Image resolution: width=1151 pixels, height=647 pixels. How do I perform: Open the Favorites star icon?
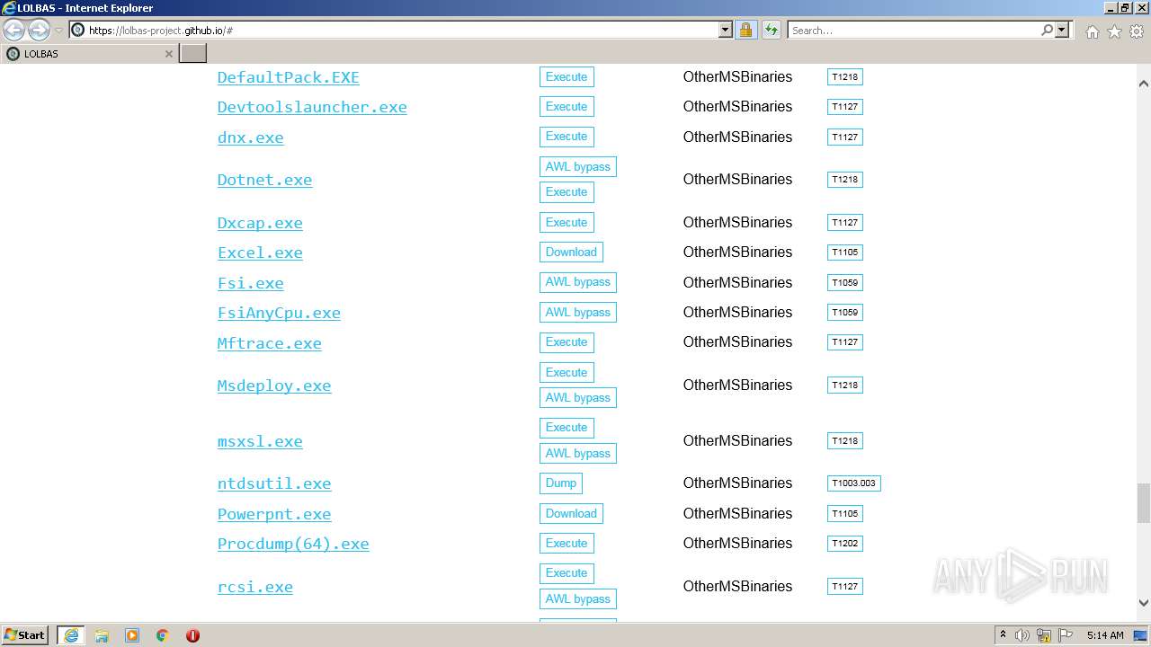(1114, 31)
